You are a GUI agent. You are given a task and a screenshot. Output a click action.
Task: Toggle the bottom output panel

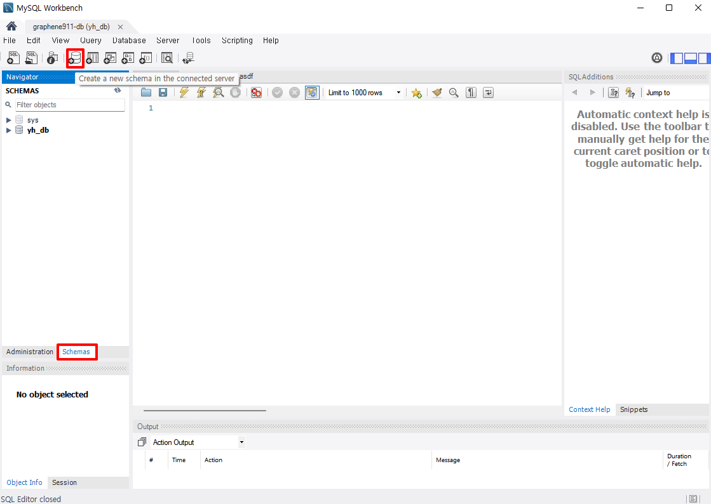[x=691, y=58]
